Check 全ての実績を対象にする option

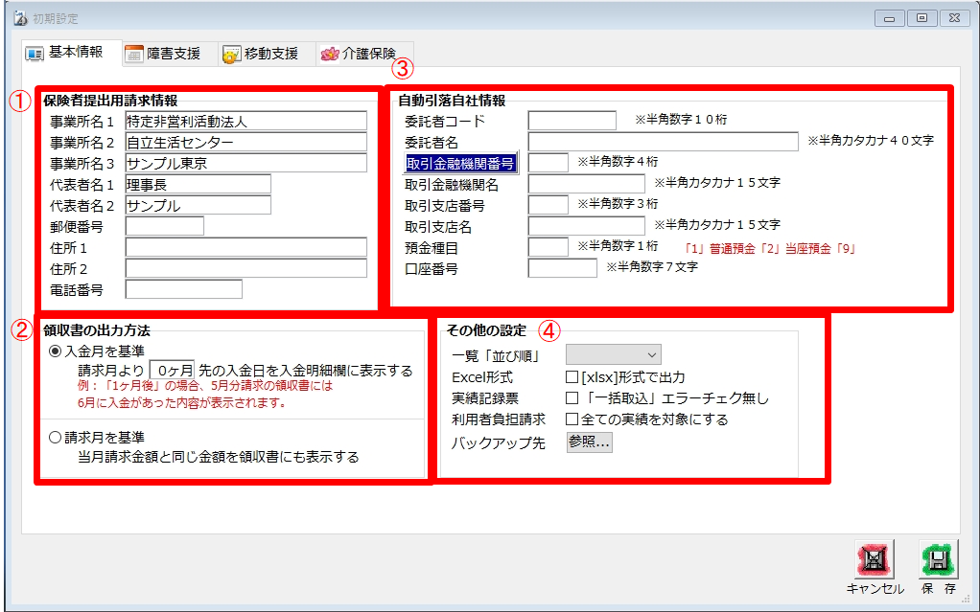coord(572,419)
